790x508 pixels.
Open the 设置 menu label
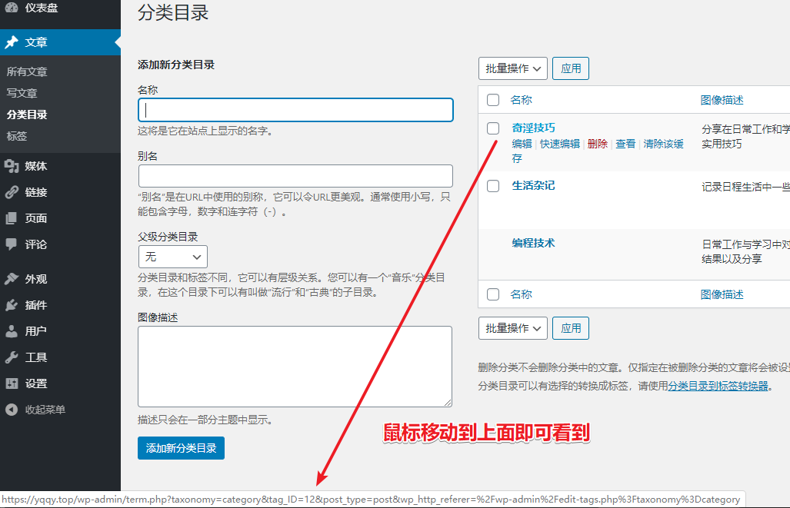point(36,383)
